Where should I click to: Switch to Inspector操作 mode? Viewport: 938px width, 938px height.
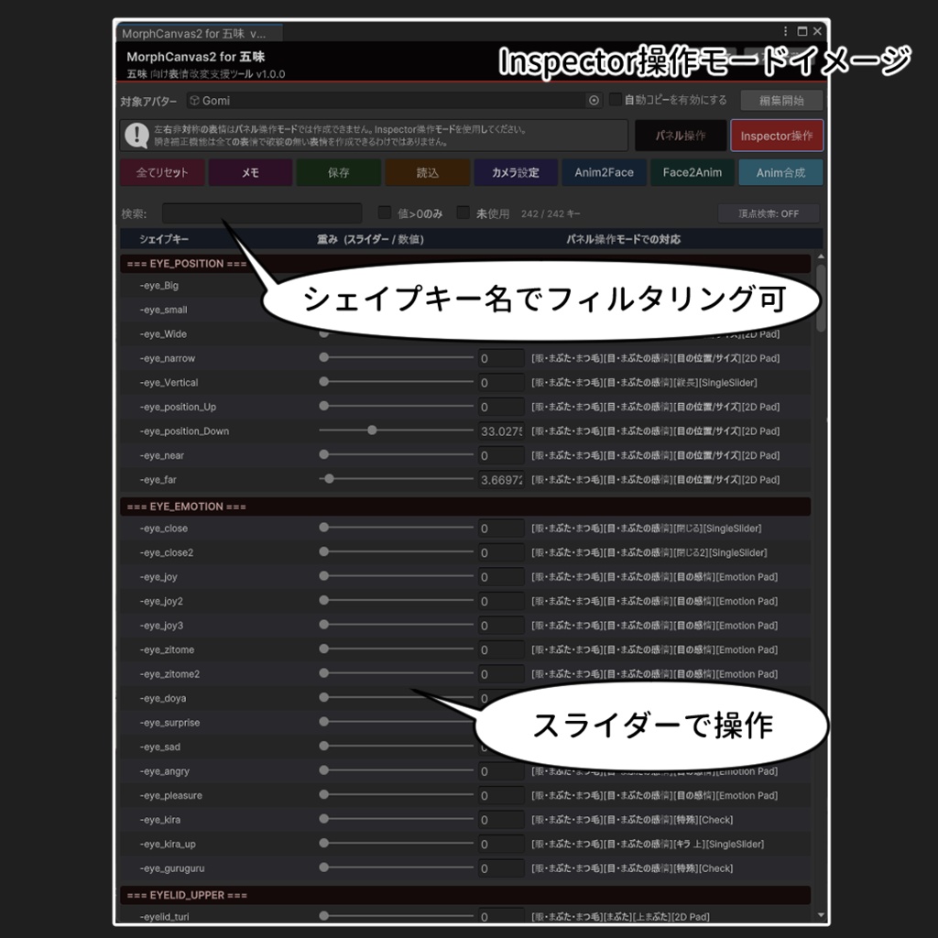tap(777, 136)
